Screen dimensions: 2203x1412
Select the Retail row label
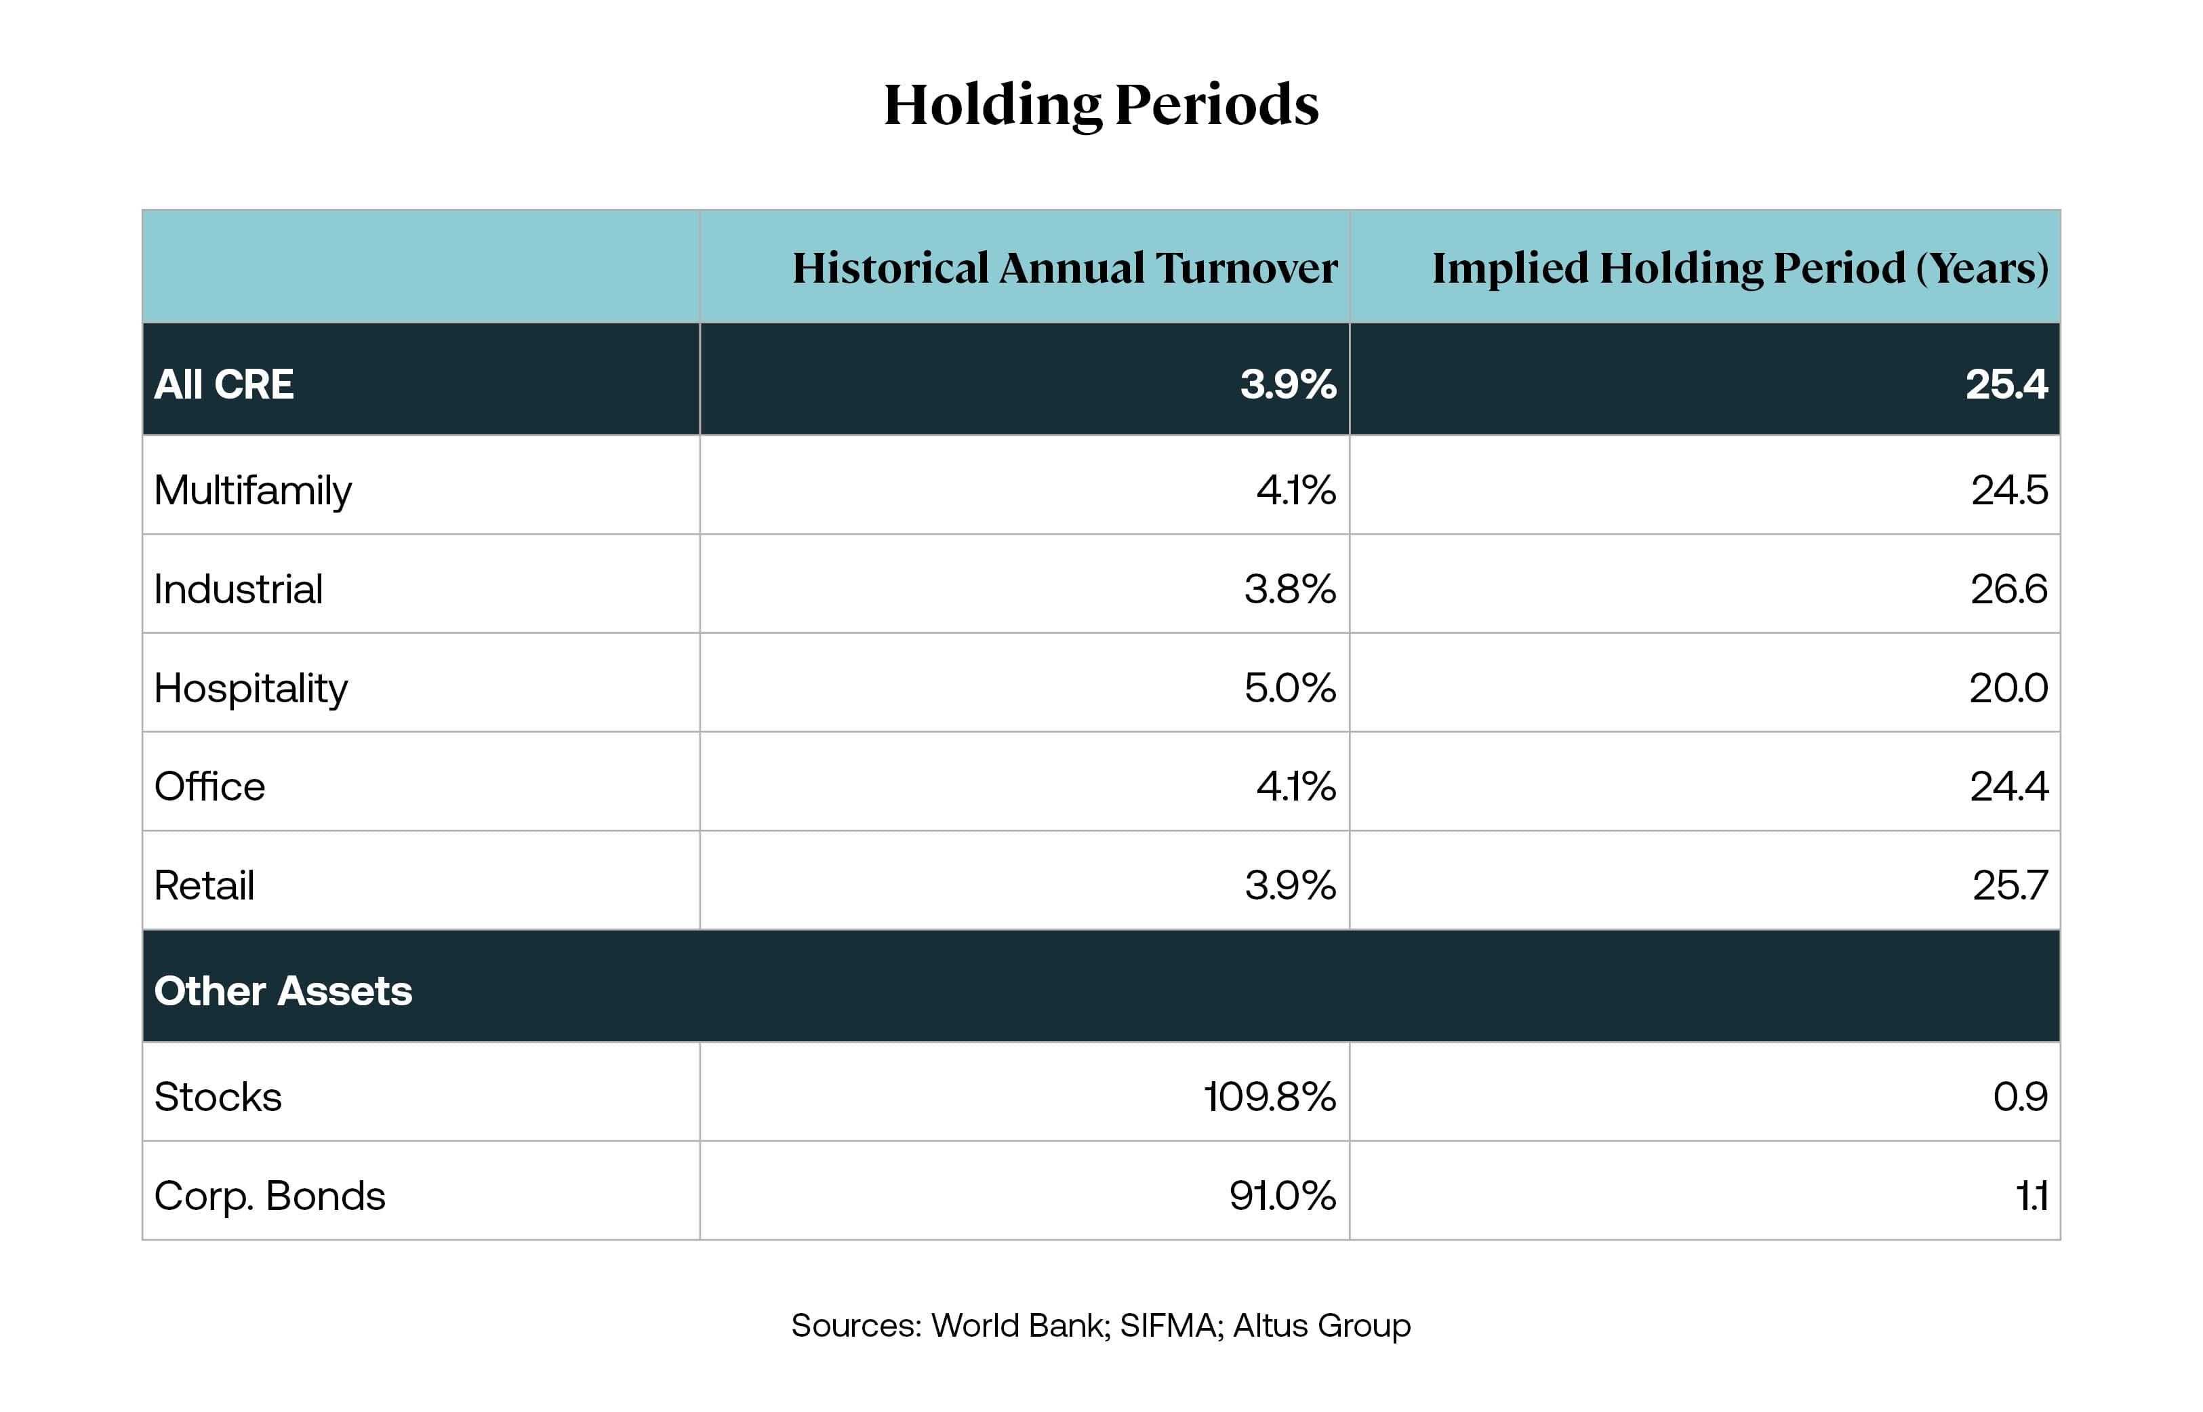coord(205,886)
